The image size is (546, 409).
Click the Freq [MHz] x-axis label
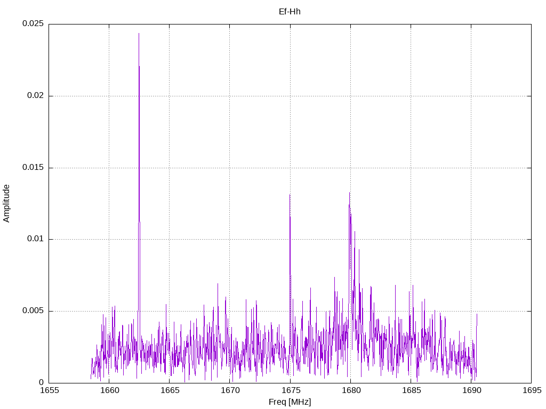(290, 402)
